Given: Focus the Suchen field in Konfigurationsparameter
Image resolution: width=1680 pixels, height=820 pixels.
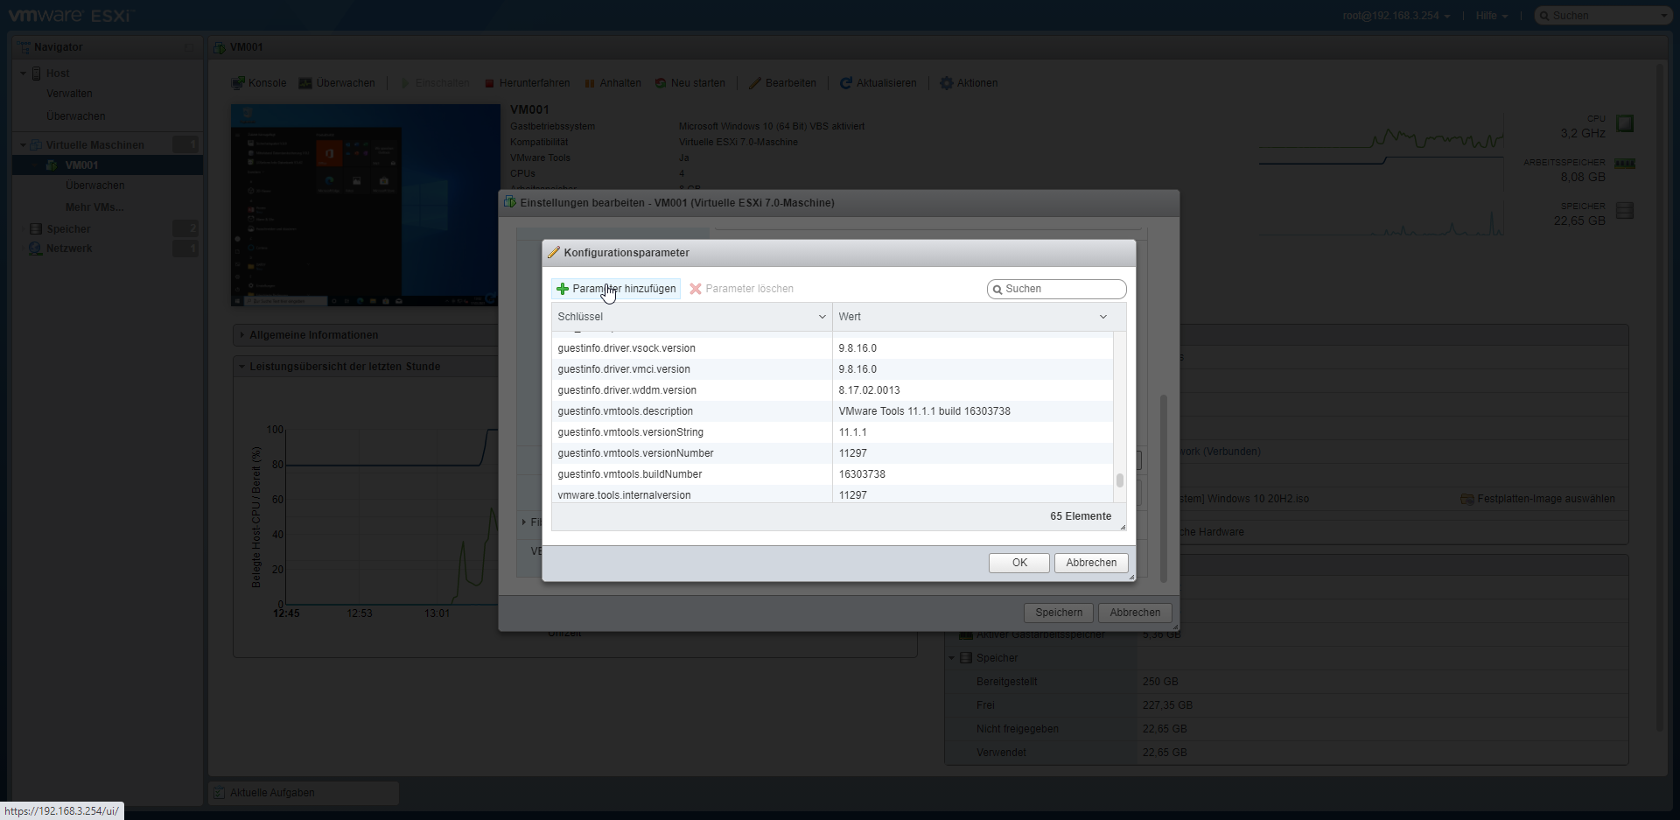Looking at the screenshot, I should point(1062,289).
